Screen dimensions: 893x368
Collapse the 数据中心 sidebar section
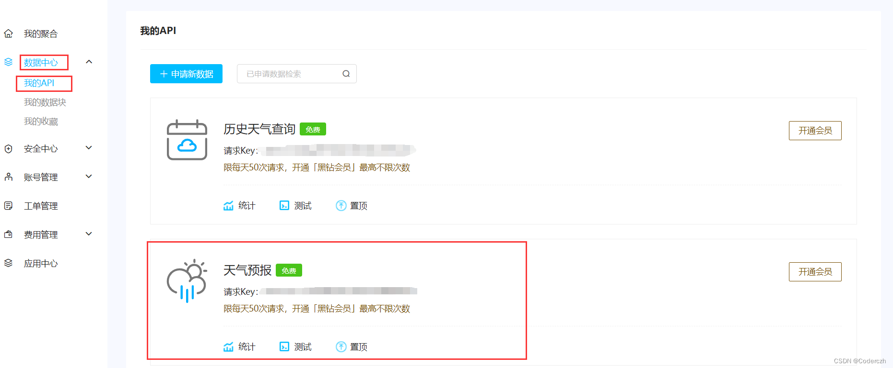pyautogui.click(x=89, y=62)
